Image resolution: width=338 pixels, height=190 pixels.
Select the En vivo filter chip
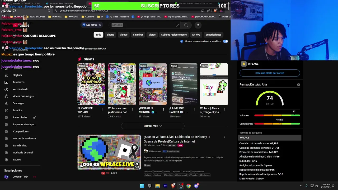[x=196, y=35]
